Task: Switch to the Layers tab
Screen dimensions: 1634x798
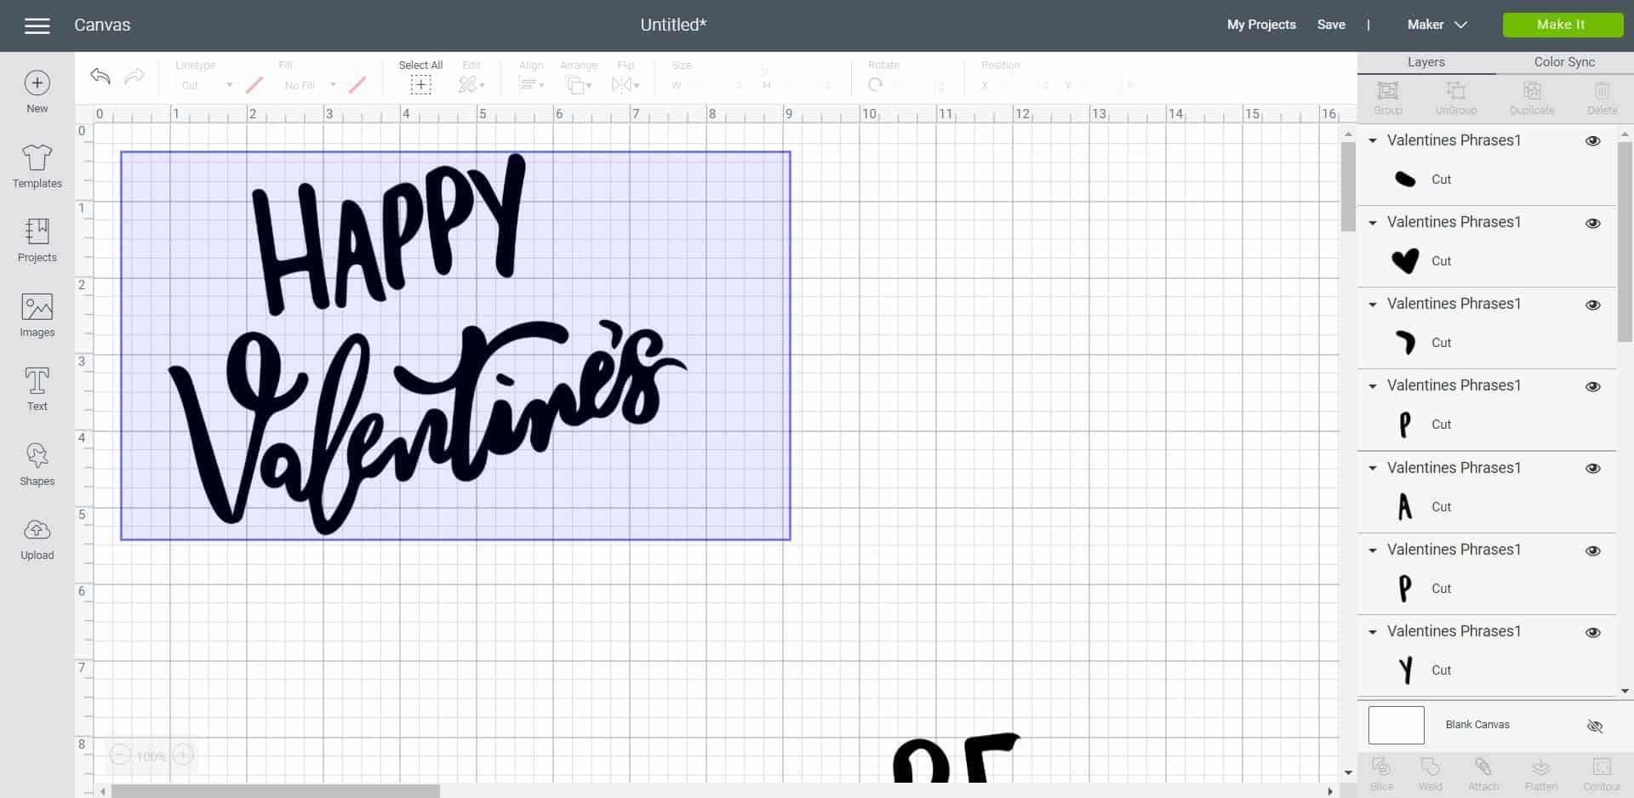Action: coord(1426,62)
